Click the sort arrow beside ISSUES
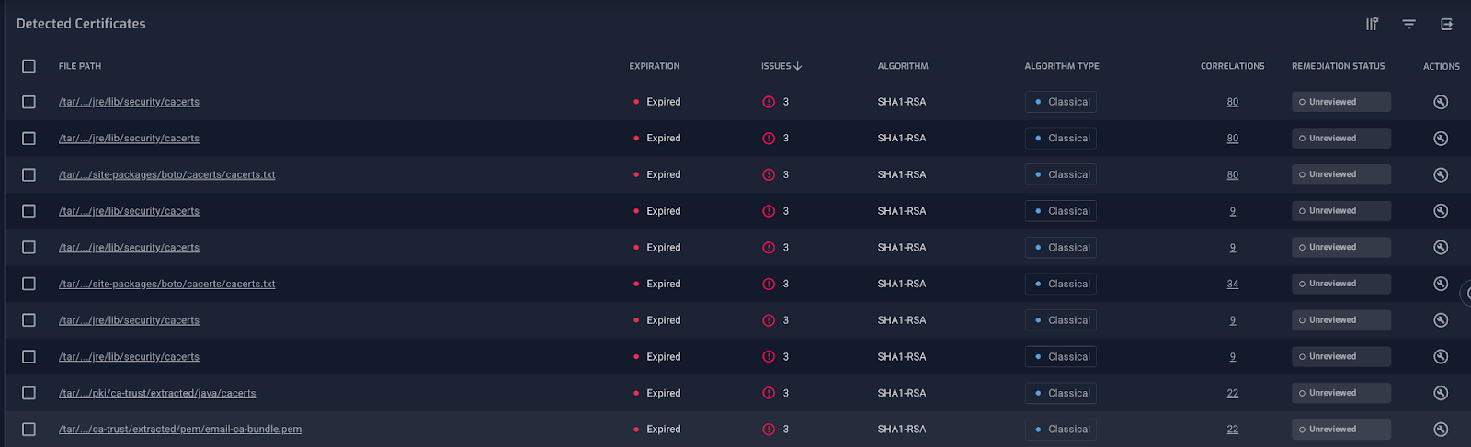 [x=797, y=66]
